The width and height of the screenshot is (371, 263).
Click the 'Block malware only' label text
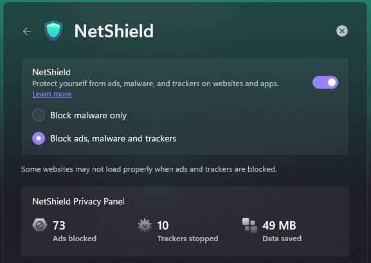point(88,115)
